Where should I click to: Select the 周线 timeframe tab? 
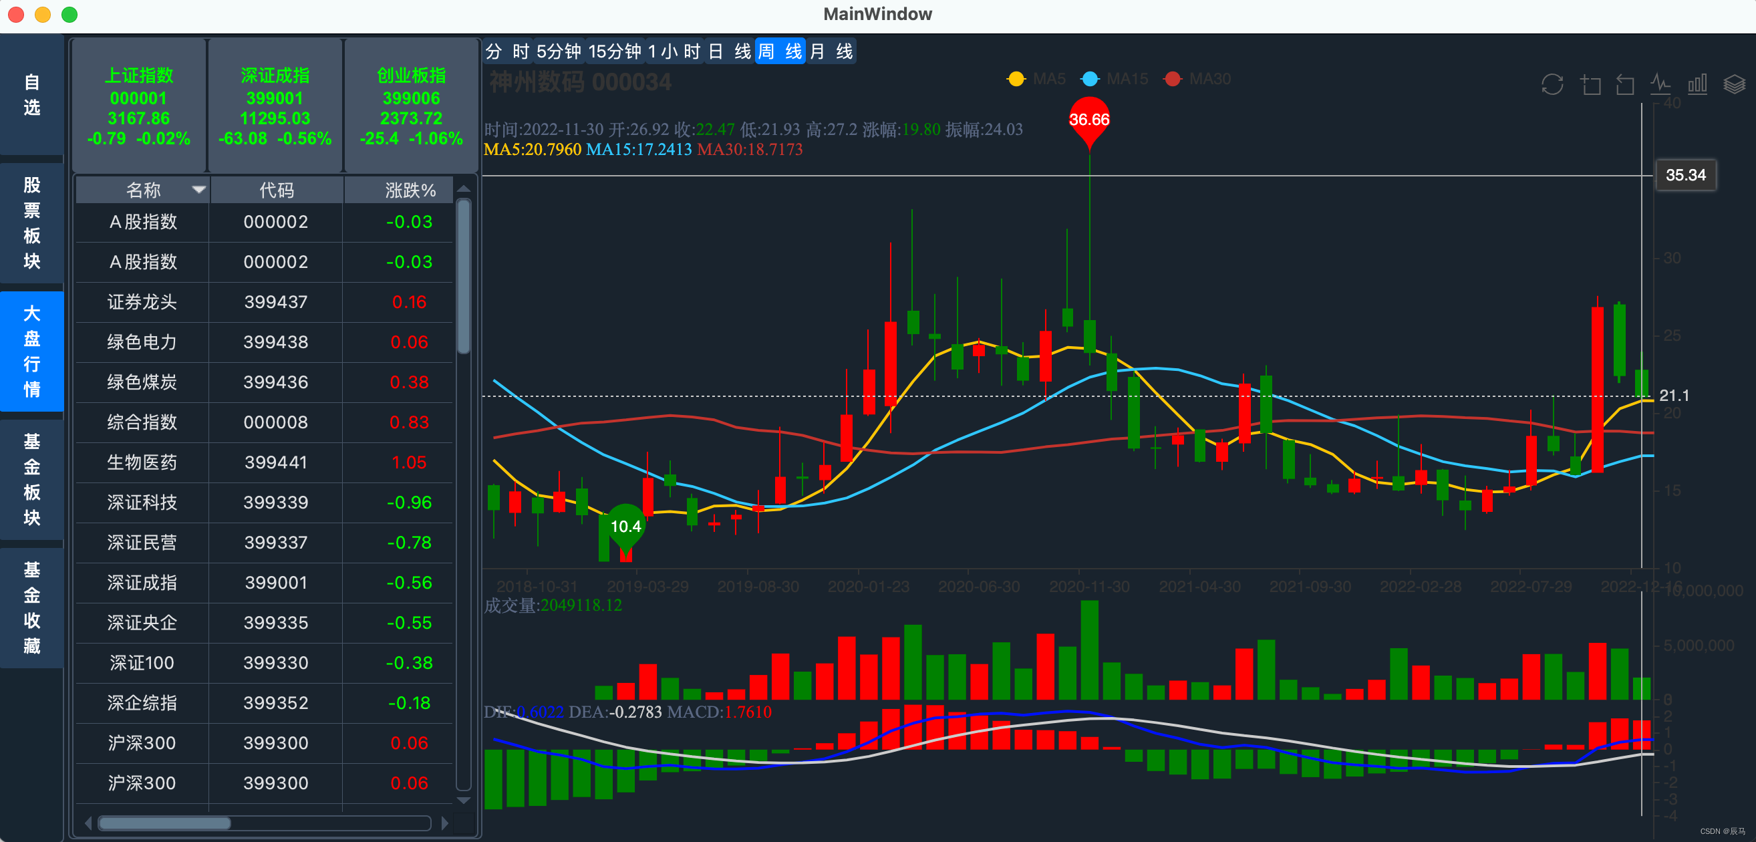[x=780, y=51]
